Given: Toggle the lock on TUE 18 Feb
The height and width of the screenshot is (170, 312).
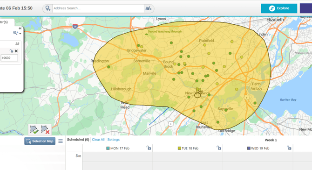Looking at the screenshot, I should pos(219,148).
